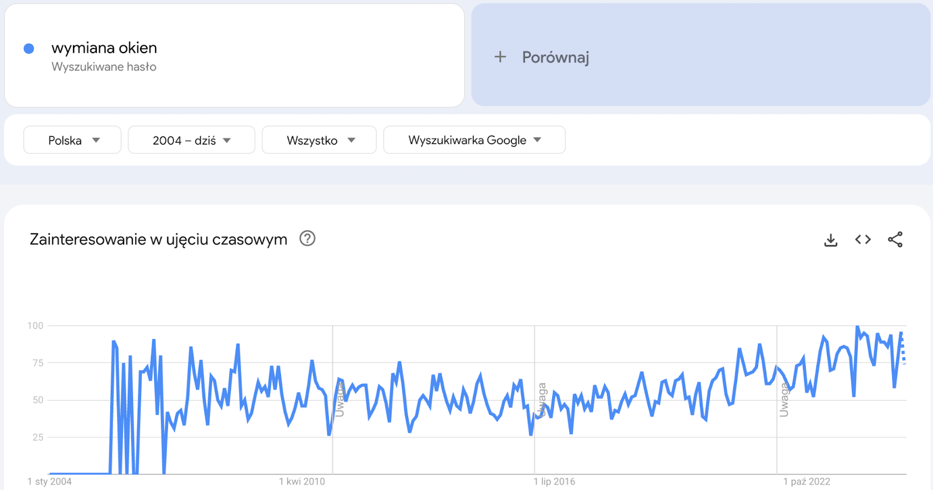Viewport: 933px width, 490px height.
Task: Expand the "2004 – dziś" time range dropdown
Action: (x=191, y=140)
